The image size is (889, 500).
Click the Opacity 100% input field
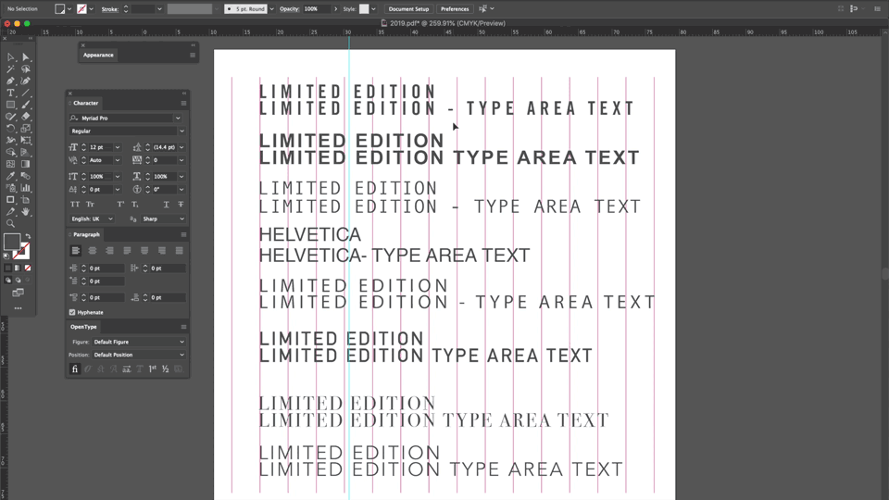316,9
